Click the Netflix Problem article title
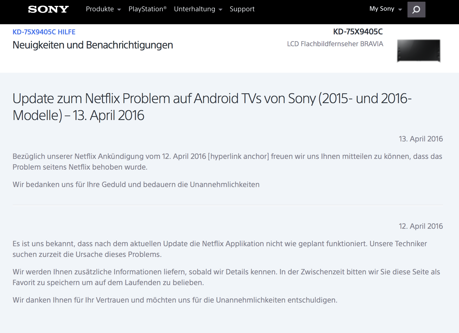Image resolution: width=459 pixels, height=333 pixels. point(212,107)
